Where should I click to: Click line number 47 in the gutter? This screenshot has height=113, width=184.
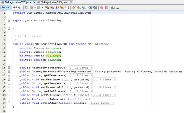pyautogui.click(x=4, y=107)
